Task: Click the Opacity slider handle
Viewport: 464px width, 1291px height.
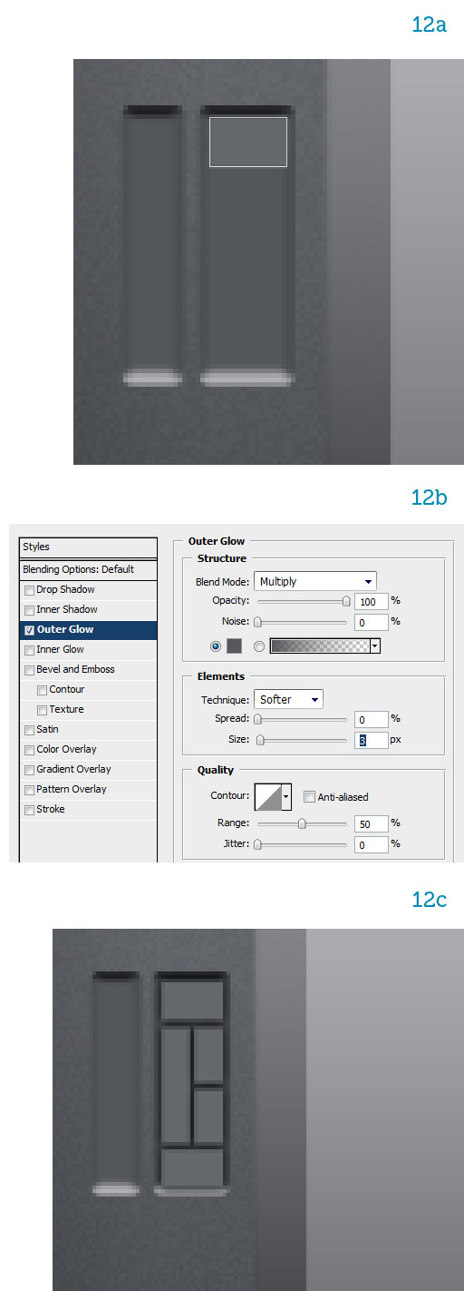Action: [x=345, y=601]
